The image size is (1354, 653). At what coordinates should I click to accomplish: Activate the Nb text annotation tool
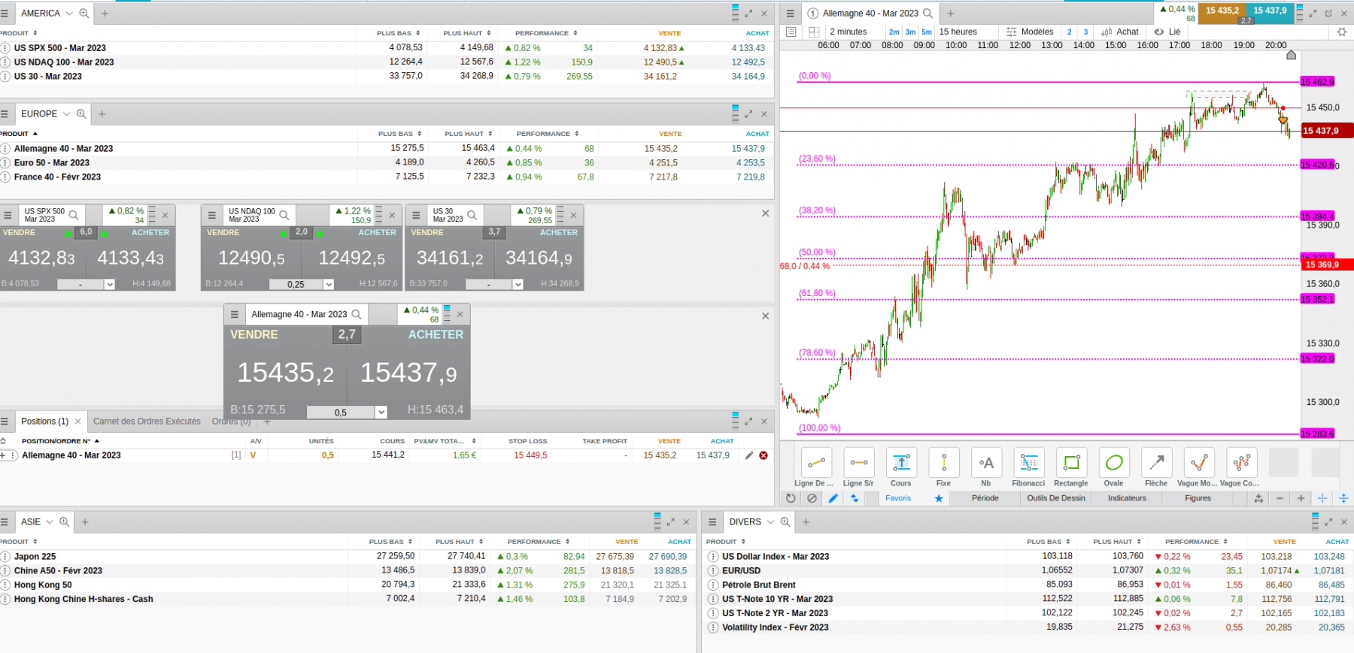coord(986,463)
